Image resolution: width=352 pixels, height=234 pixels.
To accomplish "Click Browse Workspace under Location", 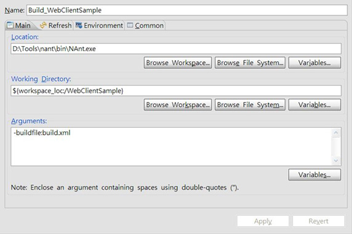I will click(178, 63).
